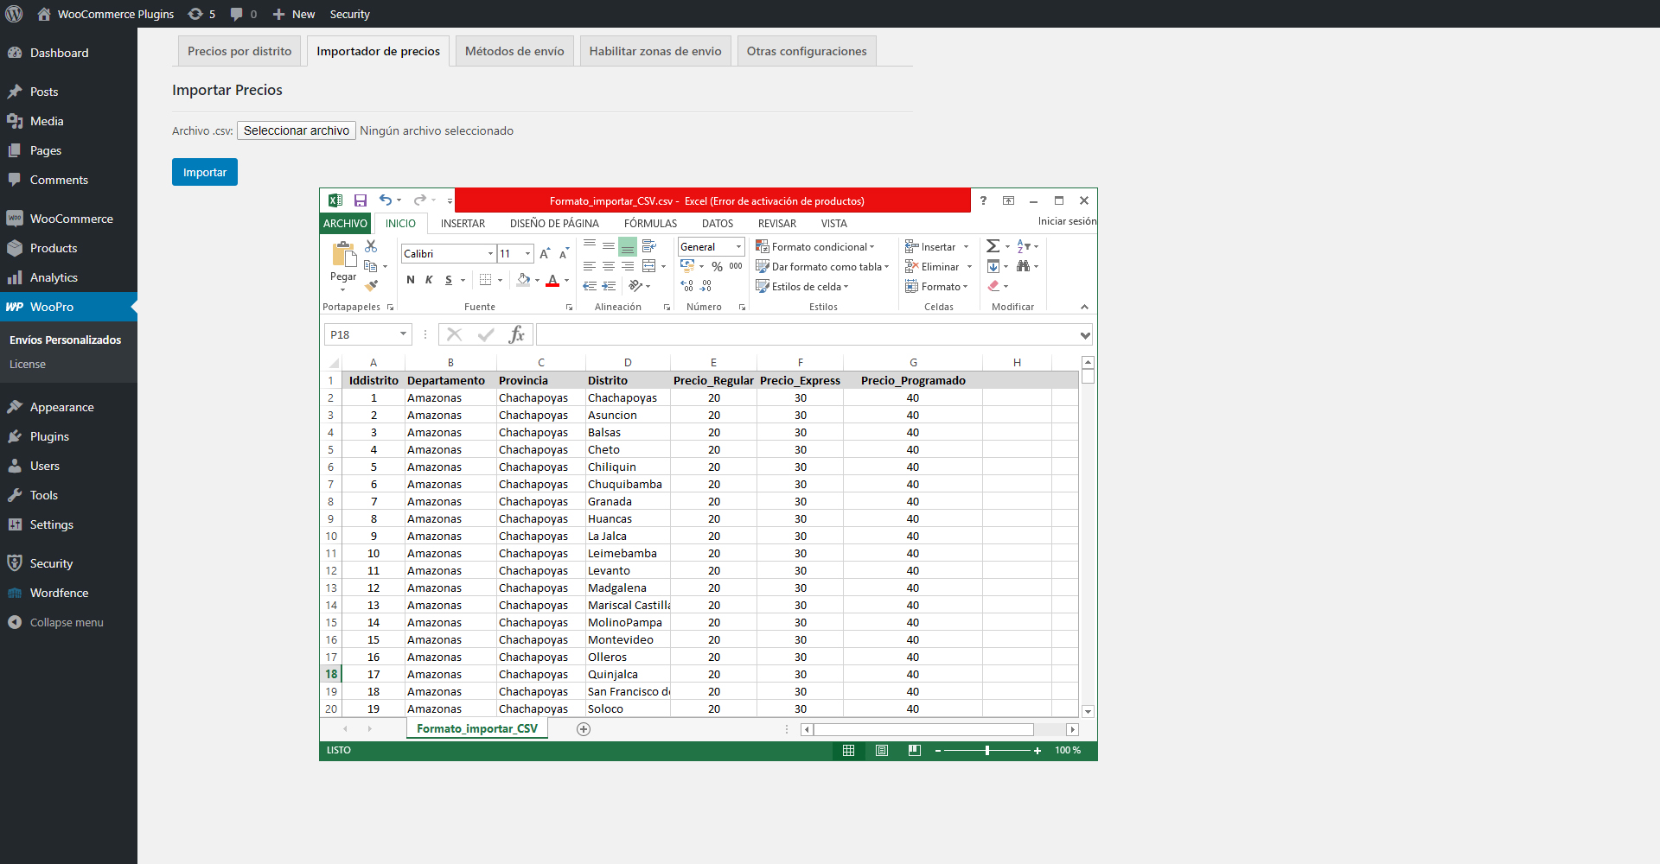1660x864 pixels.
Task: Click the AutoSum sigma icon
Action: tap(993, 246)
